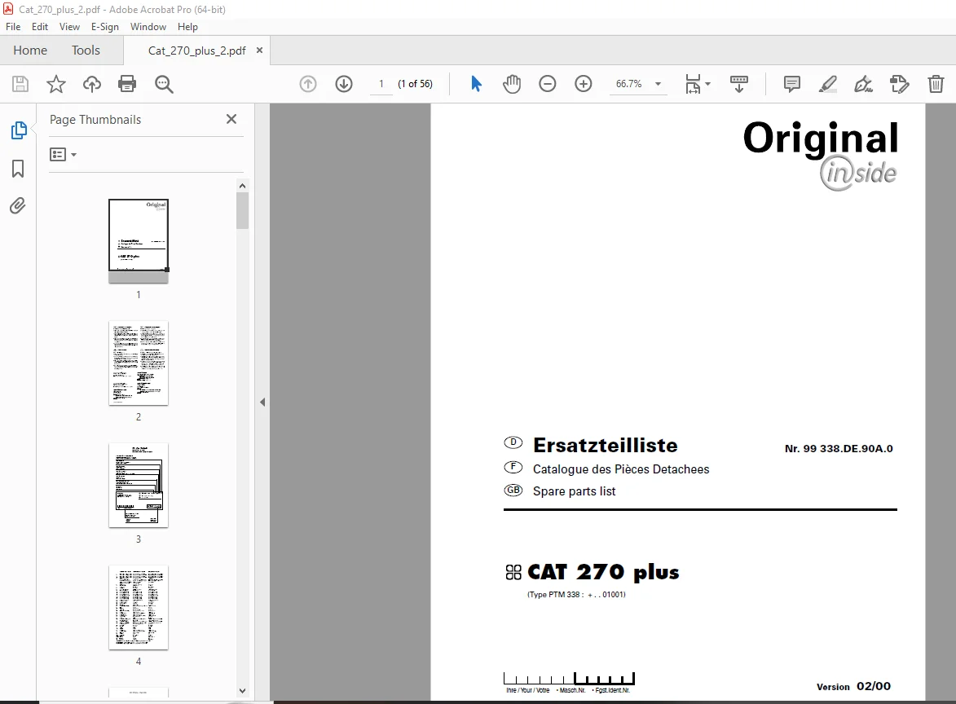Screen dimensions: 956x704
Task: Open the Attachments paperclip pane
Action: pyautogui.click(x=18, y=206)
